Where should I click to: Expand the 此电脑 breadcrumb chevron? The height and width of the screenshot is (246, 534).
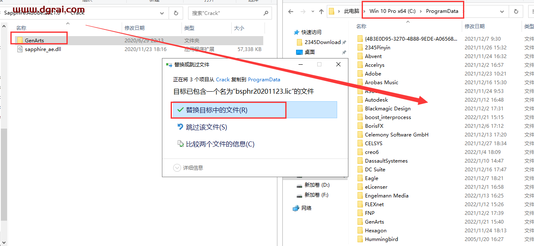click(x=364, y=12)
